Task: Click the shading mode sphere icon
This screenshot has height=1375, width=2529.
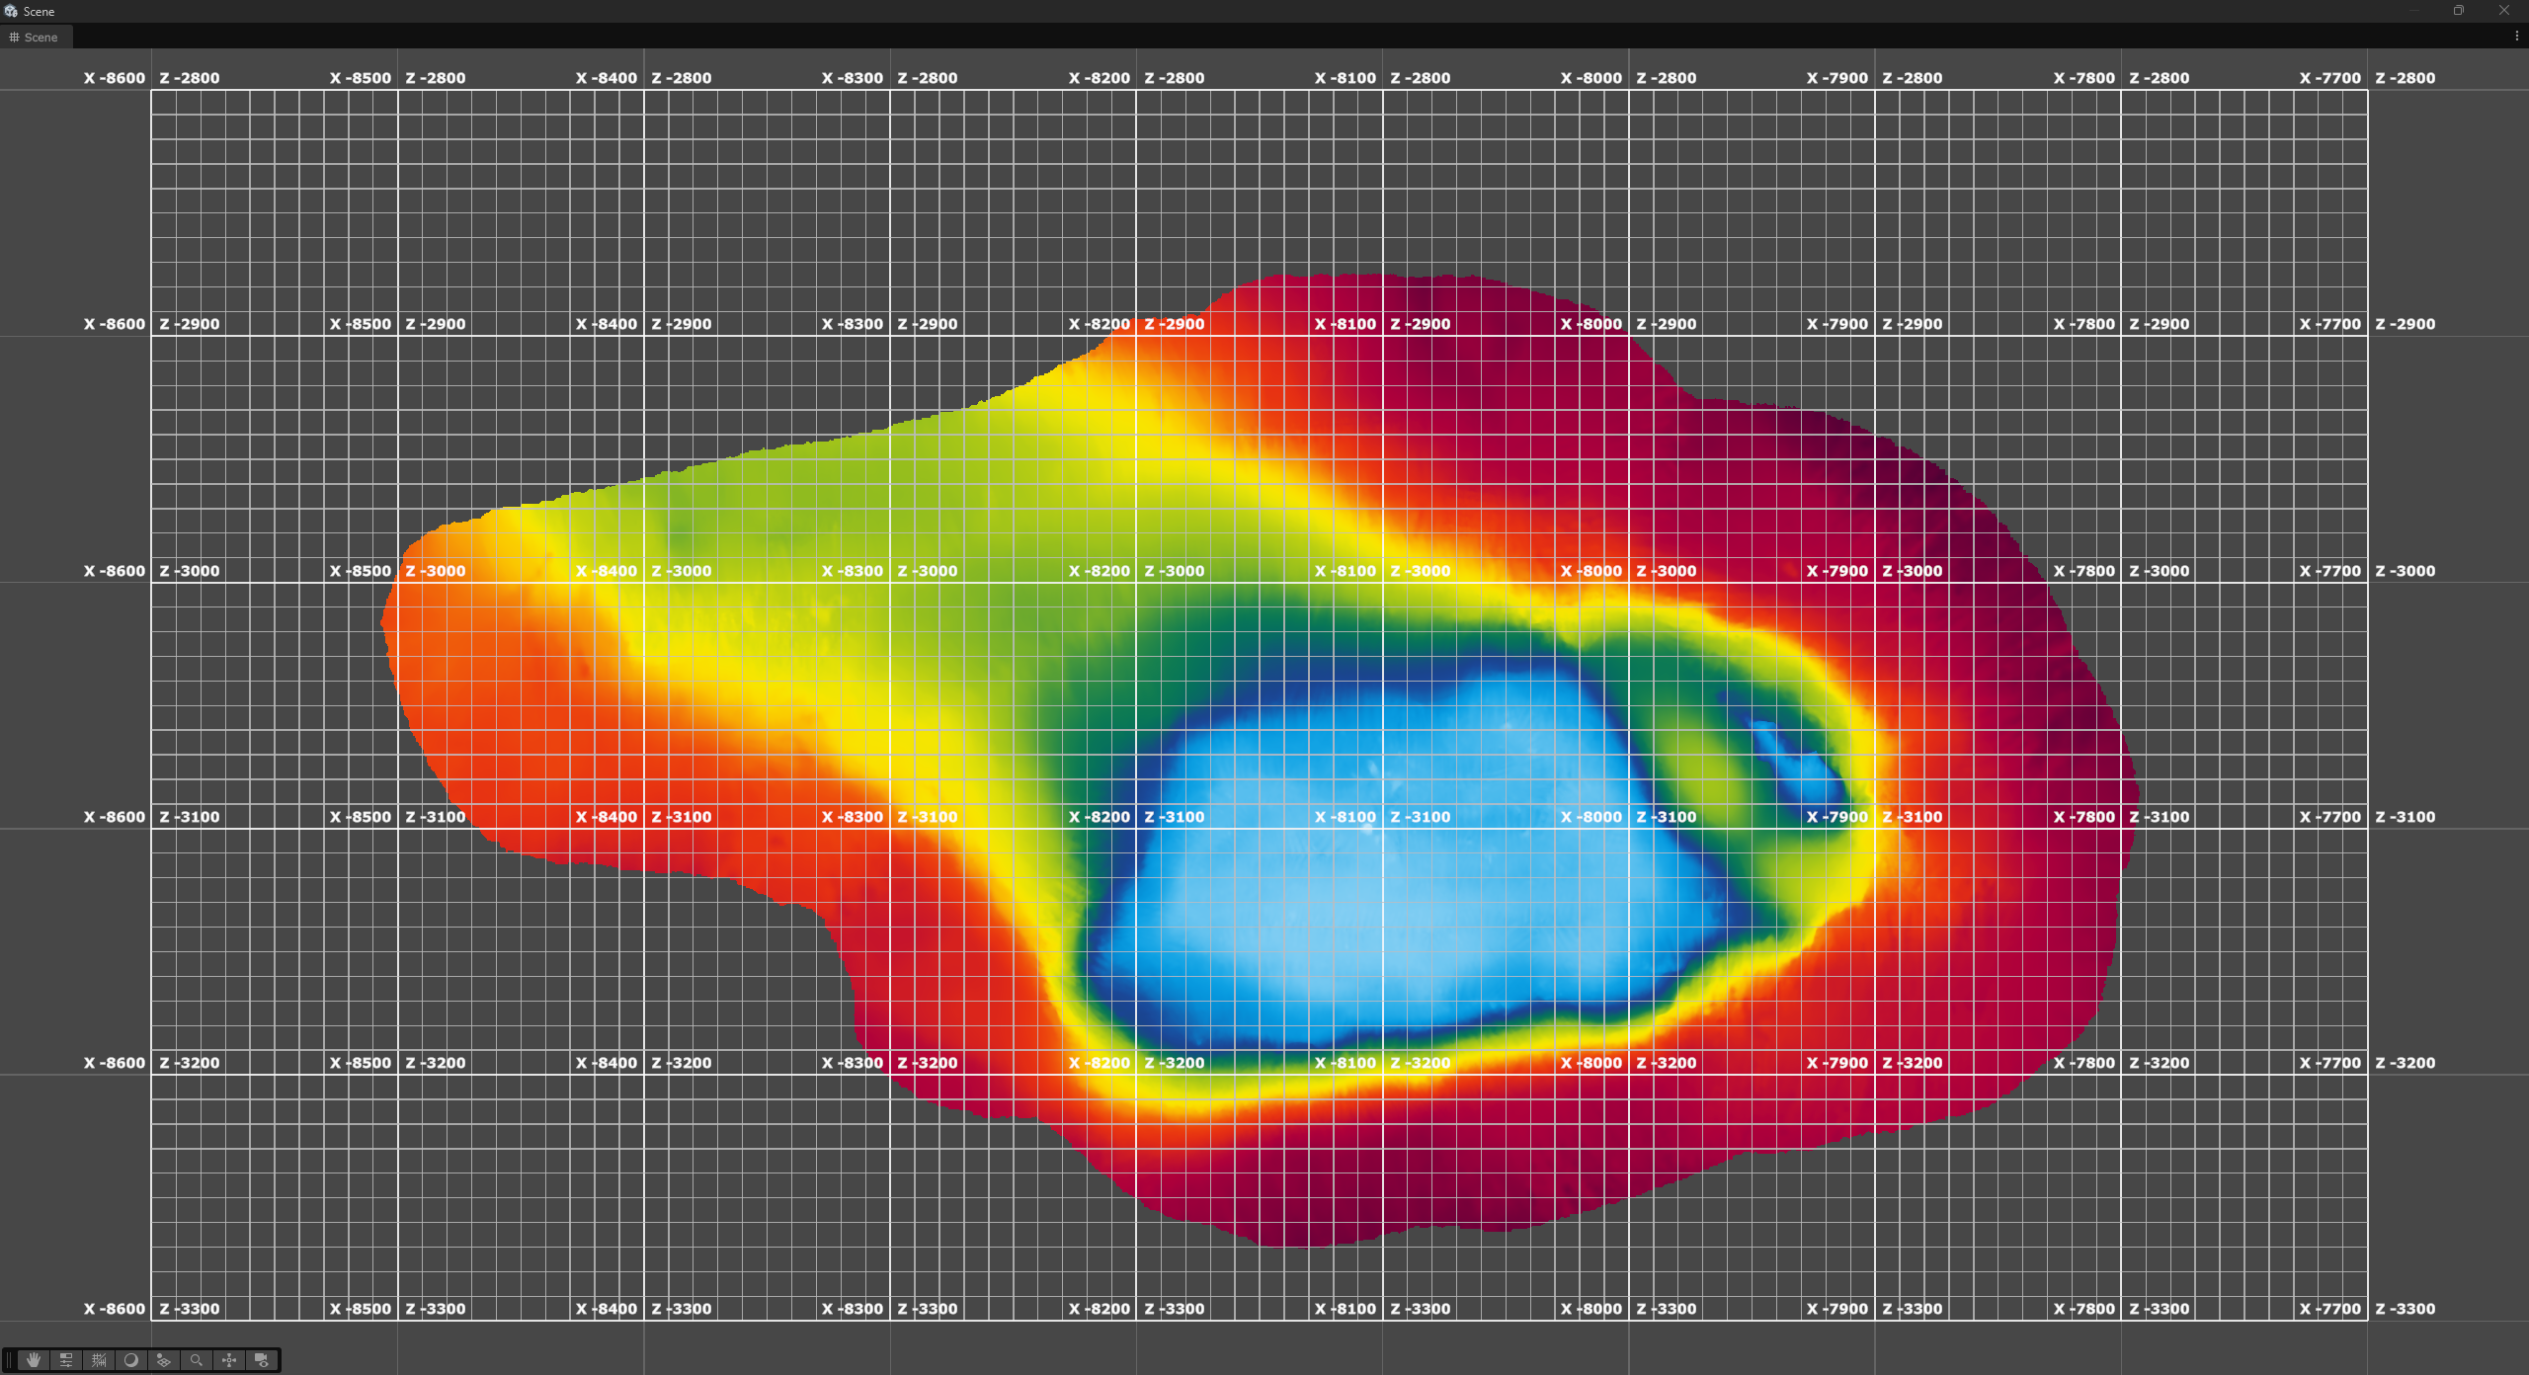Action: tap(130, 1360)
